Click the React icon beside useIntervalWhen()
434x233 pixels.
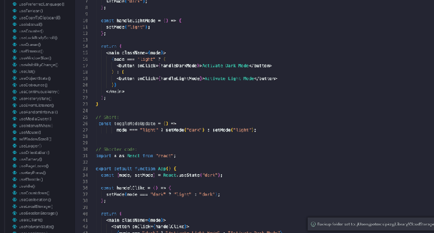15,126
